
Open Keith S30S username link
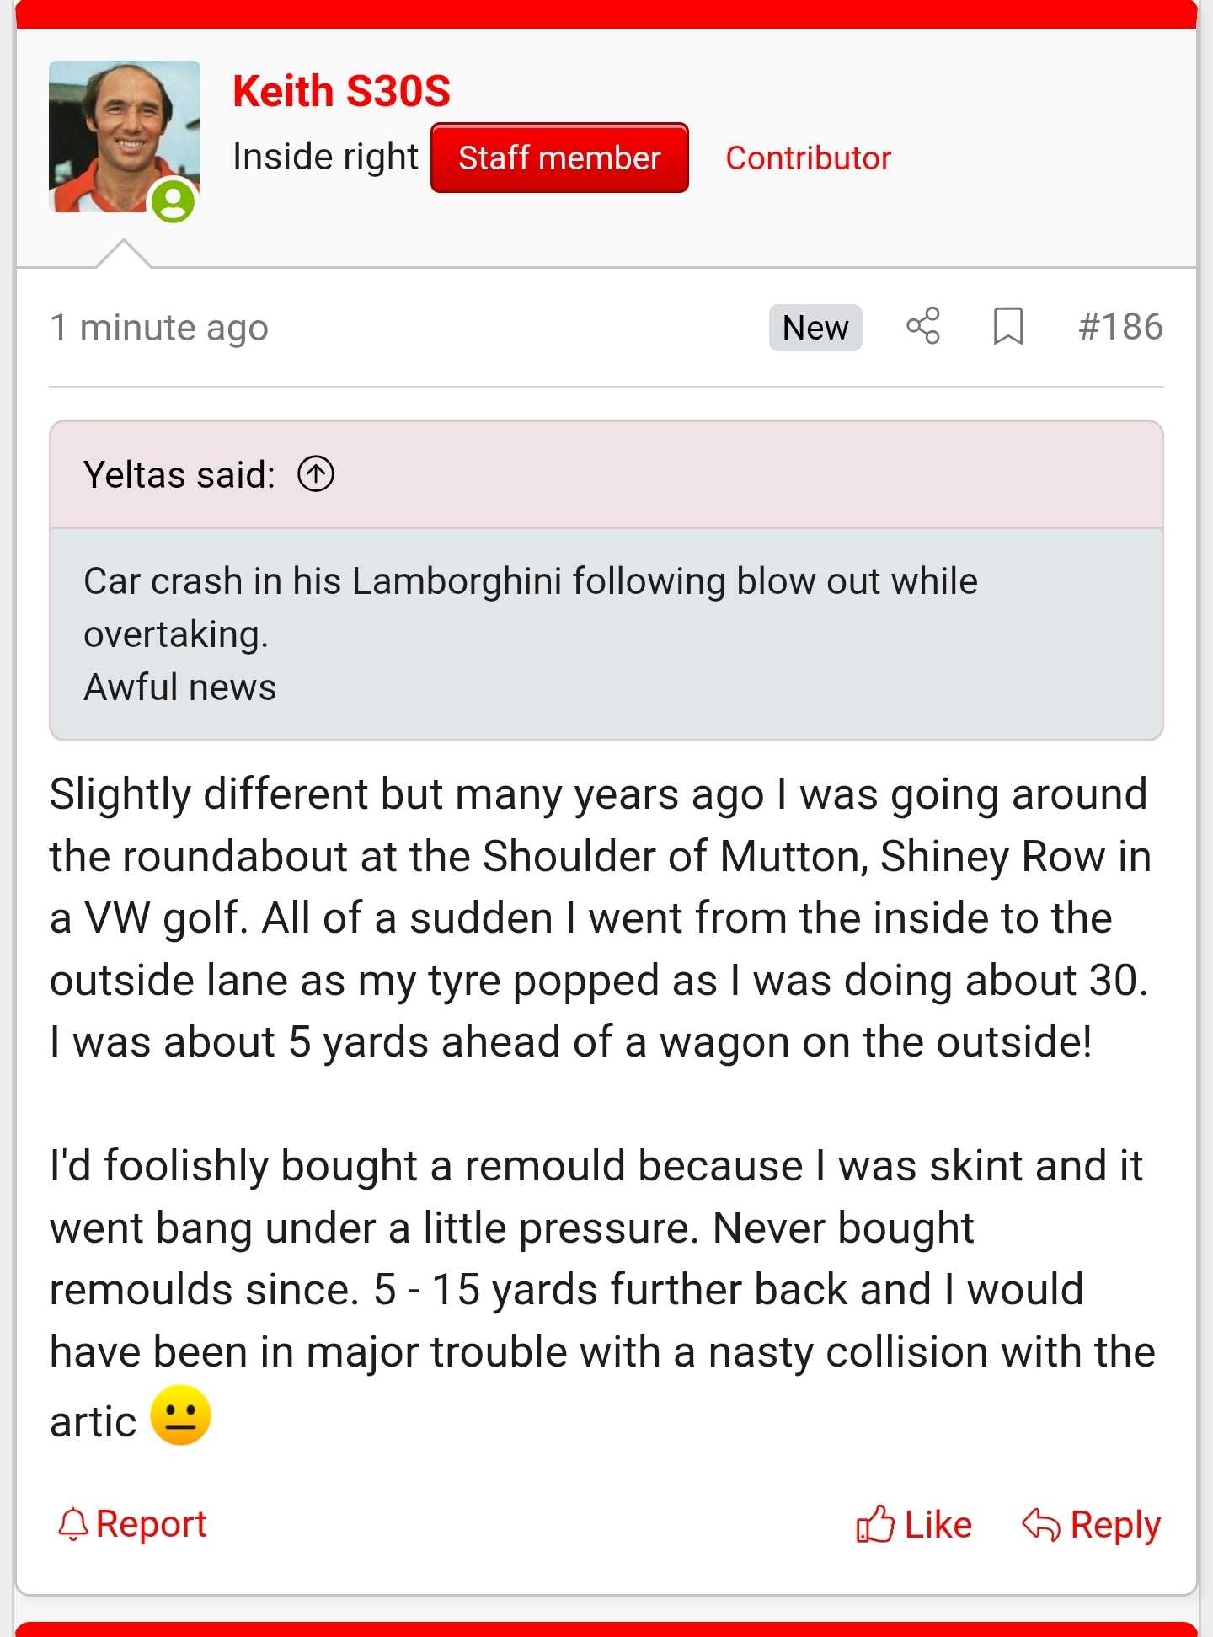click(341, 91)
